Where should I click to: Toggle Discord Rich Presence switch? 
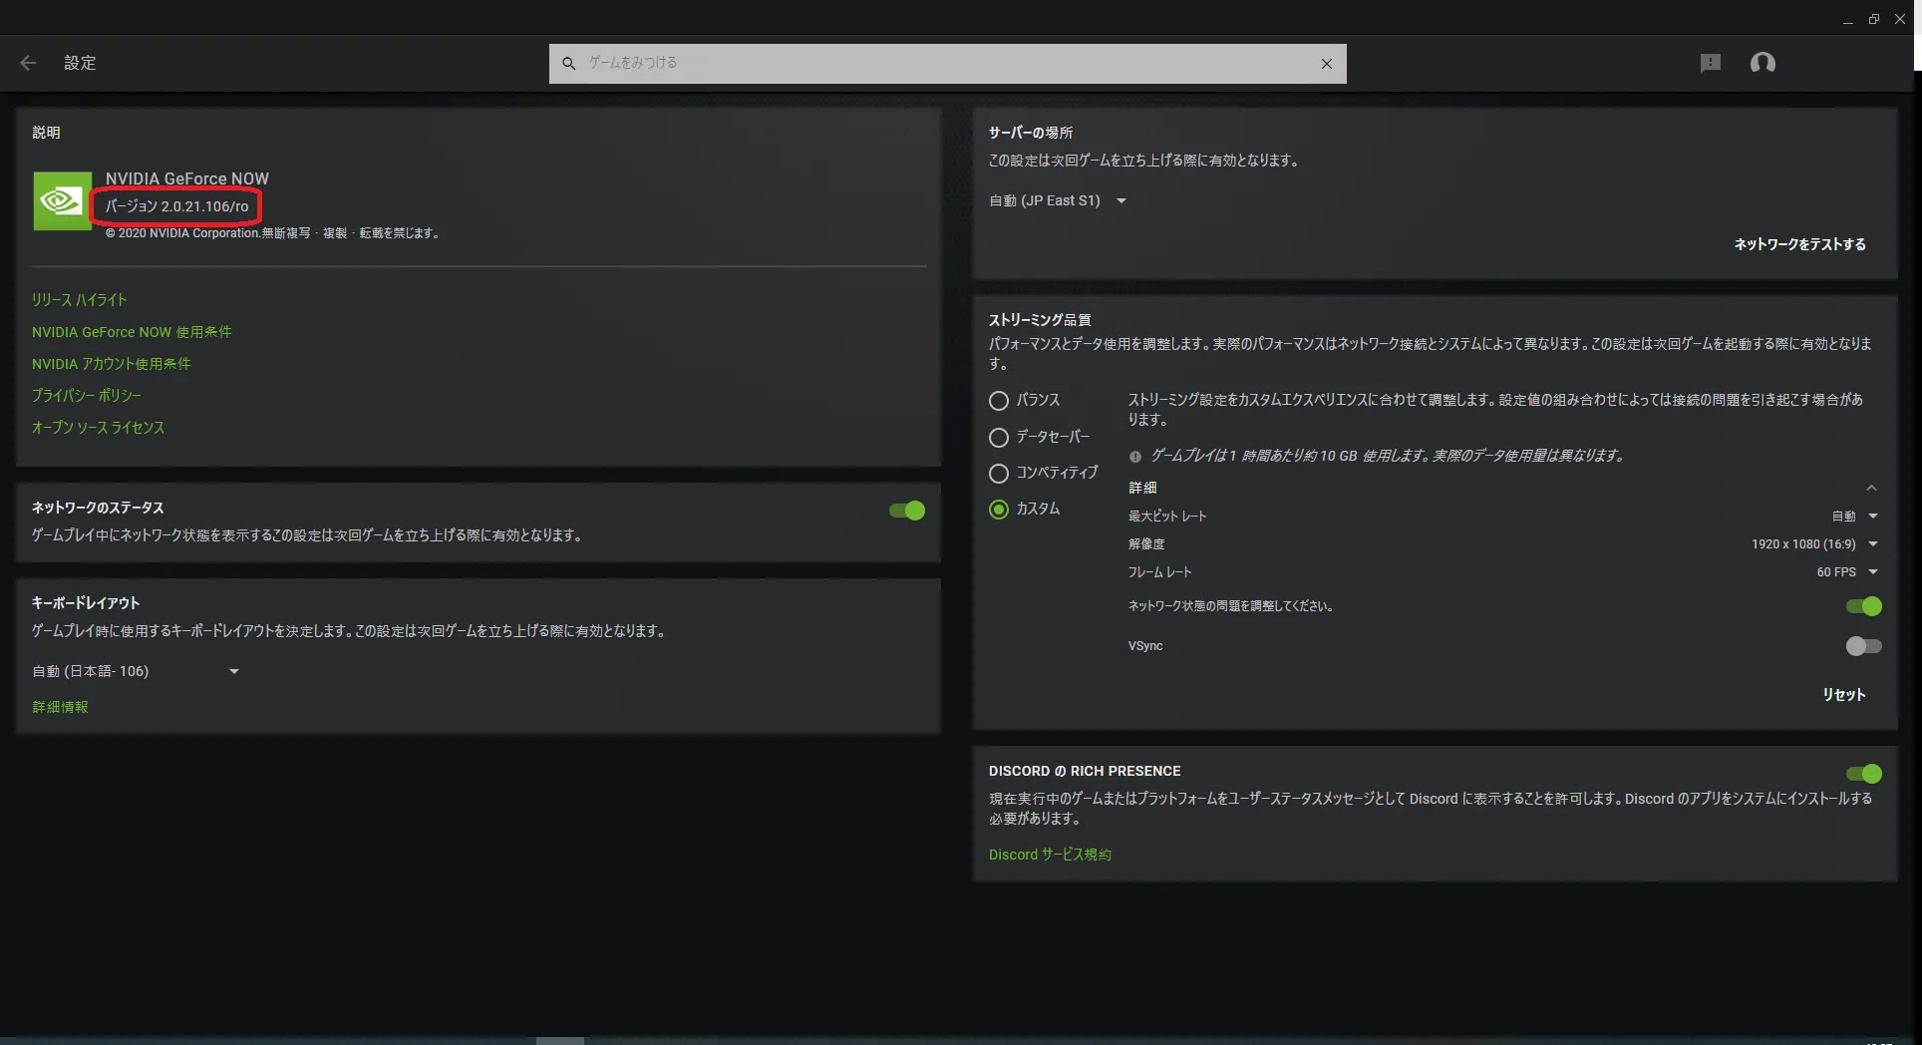pos(1863,774)
